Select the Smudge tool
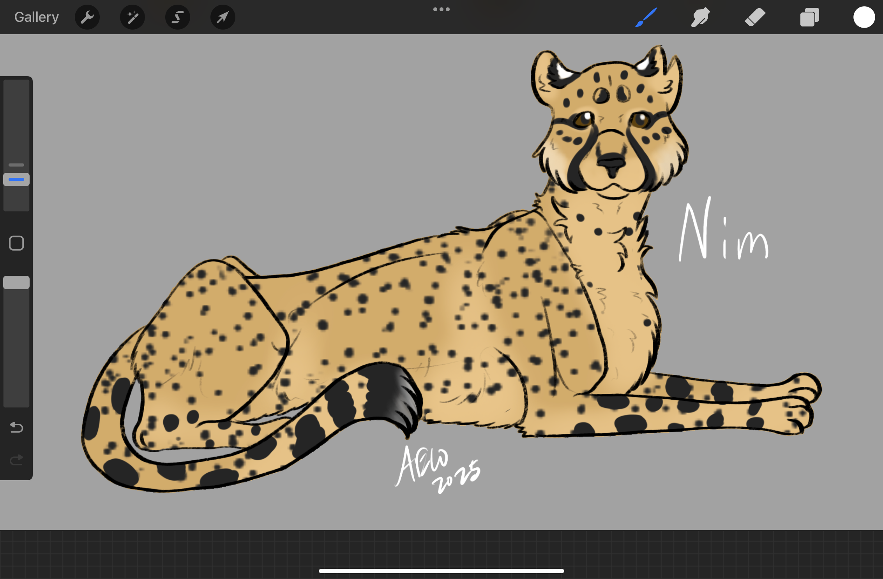883x579 pixels. 700,17
